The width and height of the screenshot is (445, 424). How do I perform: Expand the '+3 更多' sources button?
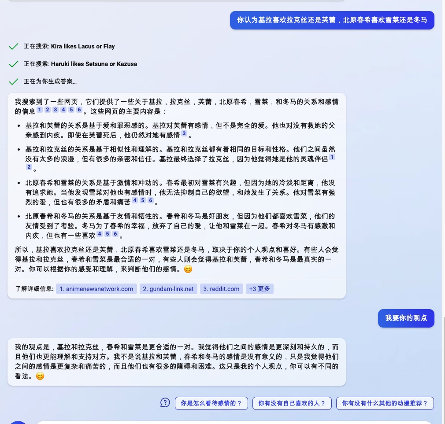click(x=260, y=289)
